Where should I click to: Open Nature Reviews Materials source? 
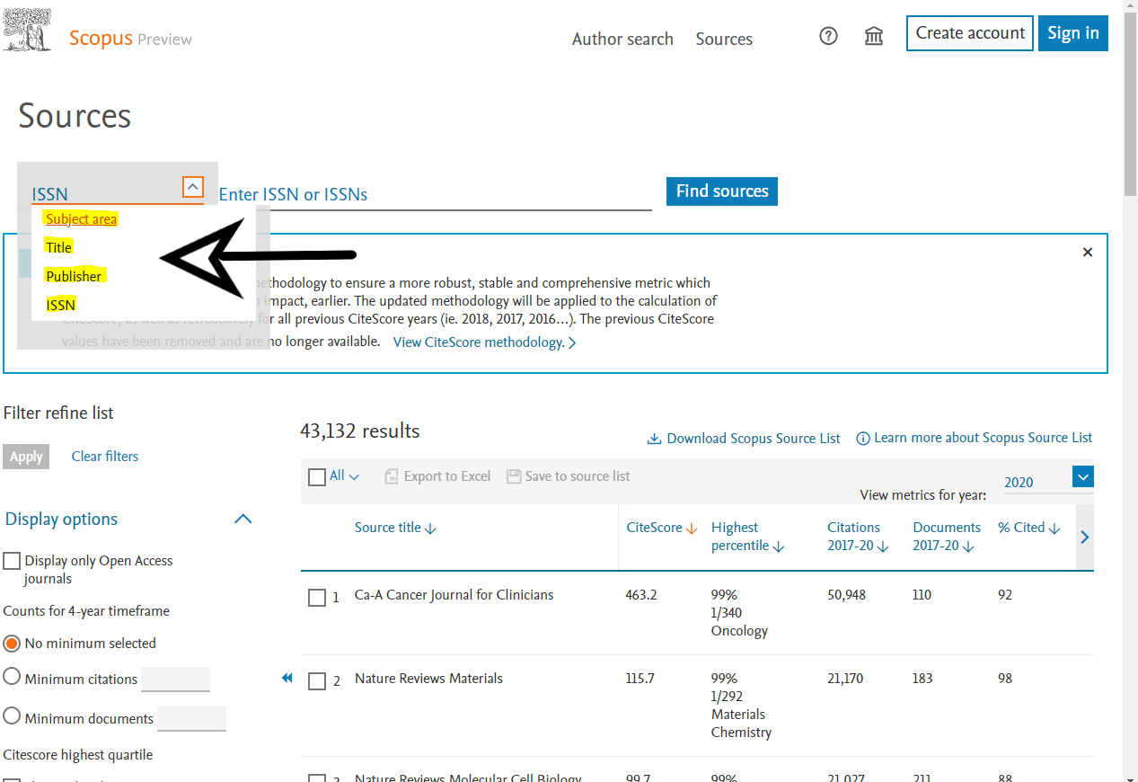428,678
